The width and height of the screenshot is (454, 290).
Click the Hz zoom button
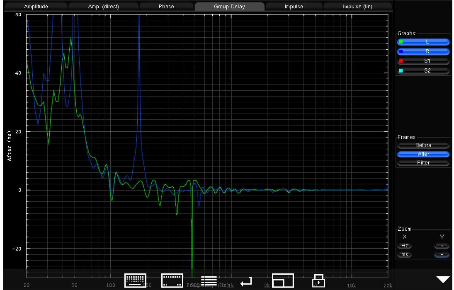click(x=404, y=246)
